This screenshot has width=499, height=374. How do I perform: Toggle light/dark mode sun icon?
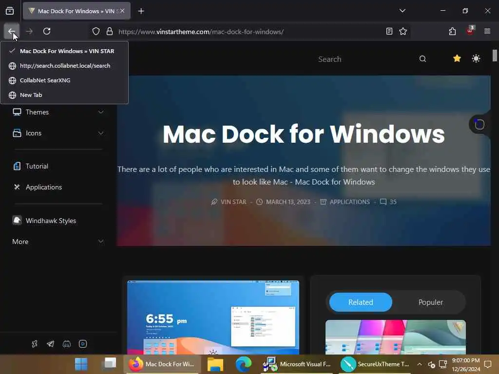(x=476, y=58)
